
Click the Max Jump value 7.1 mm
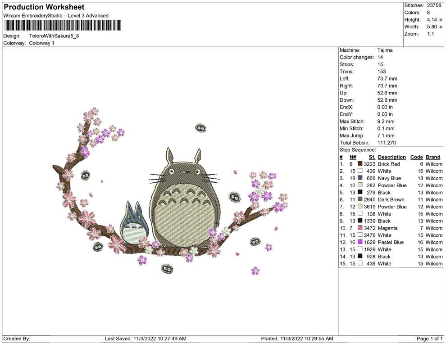[386, 135]
